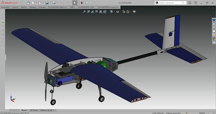
Task: Open a file with the Open folder icon
Action: (x=40, y=3)
